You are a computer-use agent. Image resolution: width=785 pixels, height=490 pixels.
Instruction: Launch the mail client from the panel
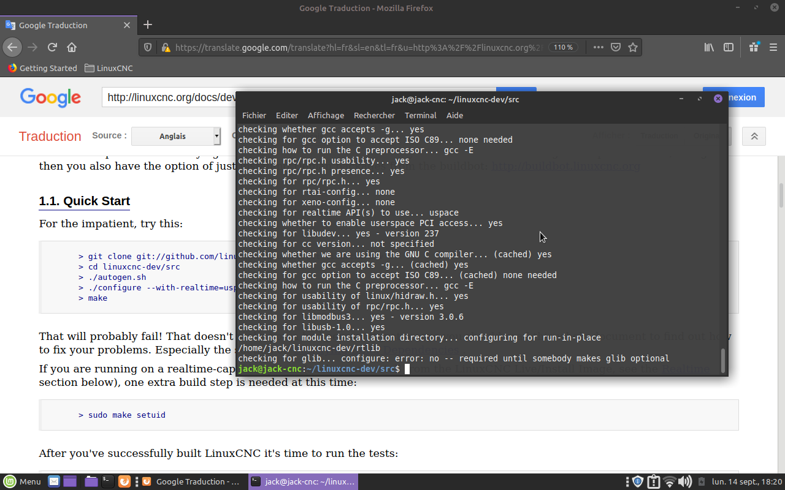tap(54, 481)
